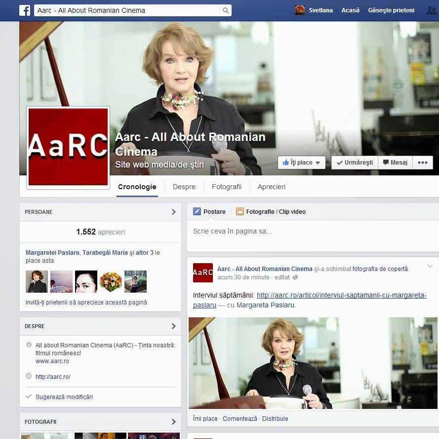Click the Scrie ceva în pagina text box

pos(313,235)
